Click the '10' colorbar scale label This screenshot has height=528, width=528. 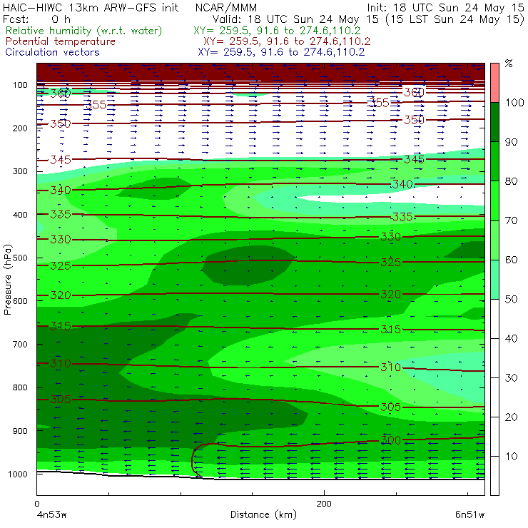pos(511,456)
